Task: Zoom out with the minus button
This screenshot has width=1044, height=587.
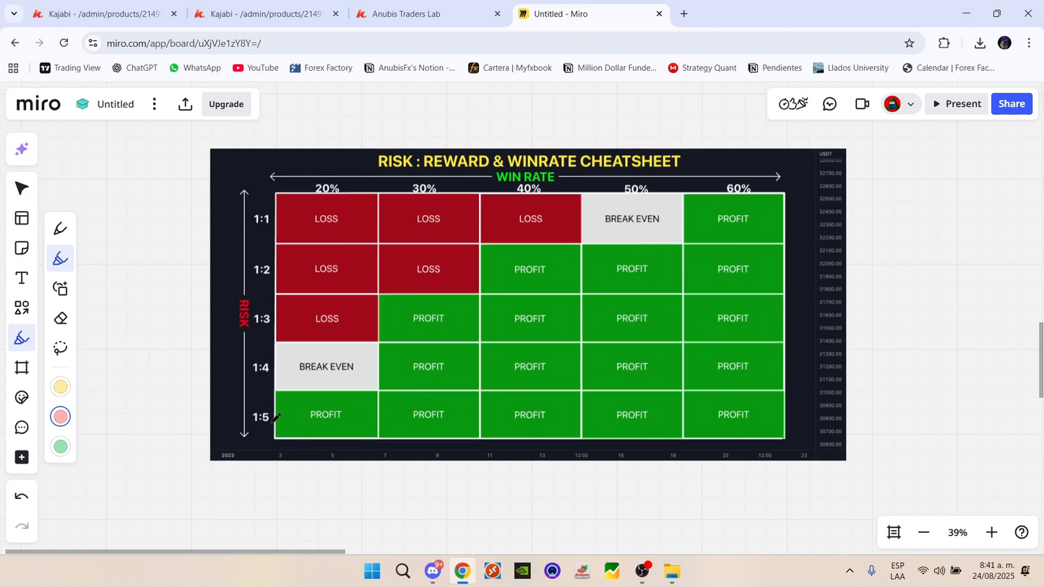Action: 923,532
